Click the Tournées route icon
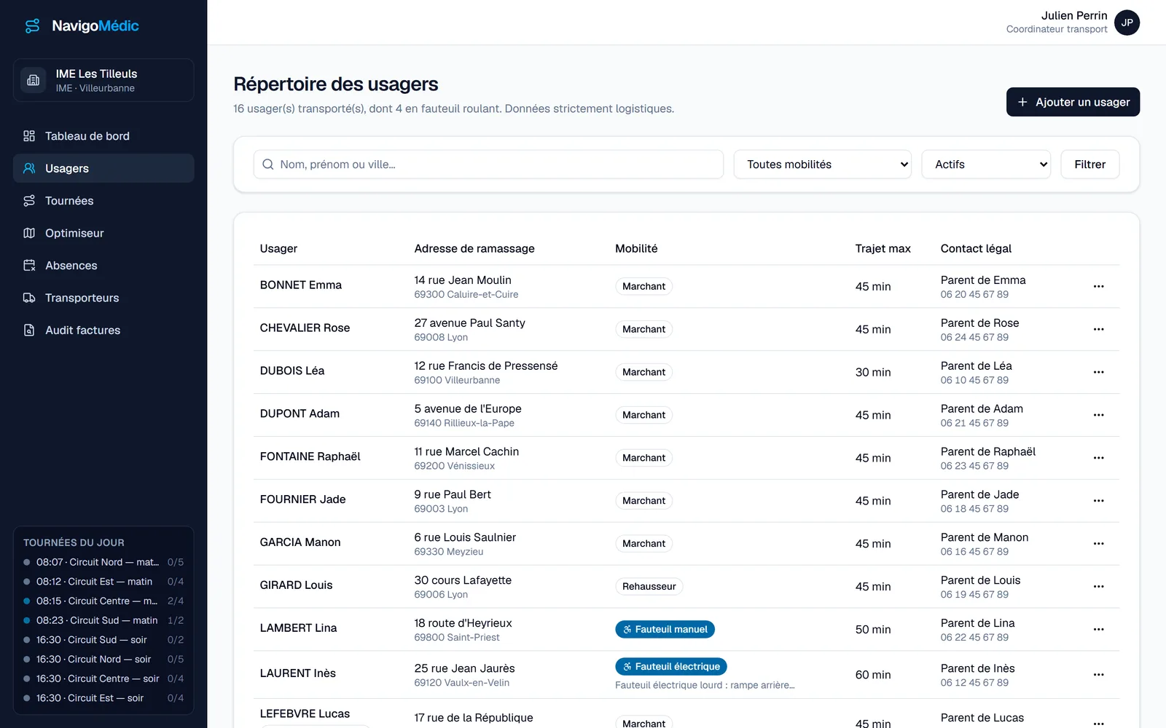Screen dimensions: 1166x728 coord(29,201)
